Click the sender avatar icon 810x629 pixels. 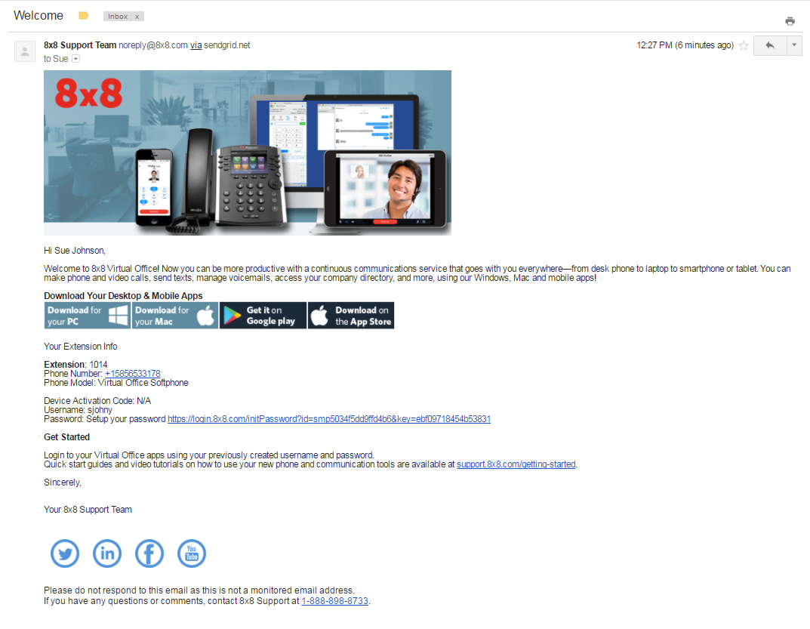(25, 51)
